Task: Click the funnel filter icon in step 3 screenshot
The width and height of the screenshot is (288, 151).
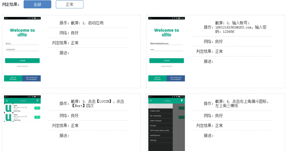Action: 37,101
